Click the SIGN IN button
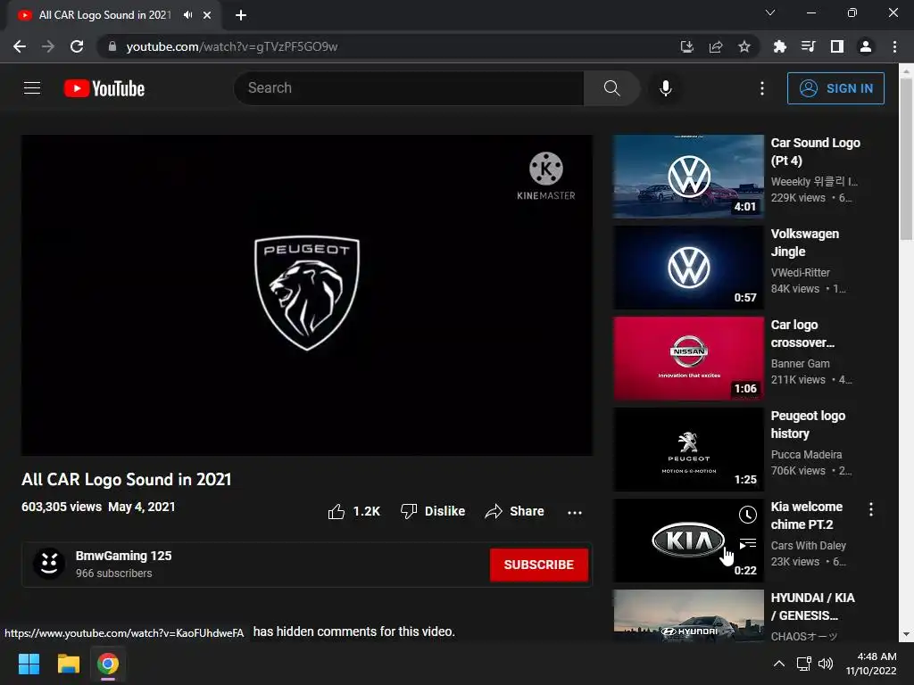 coord(835,88)
